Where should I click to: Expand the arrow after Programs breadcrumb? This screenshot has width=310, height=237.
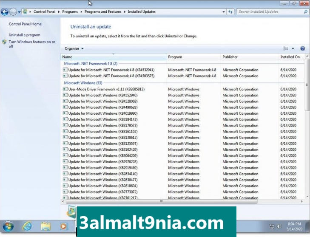(x=81, y=12)
